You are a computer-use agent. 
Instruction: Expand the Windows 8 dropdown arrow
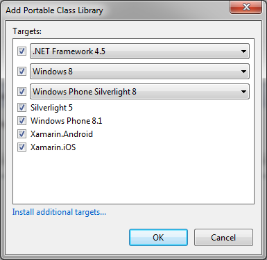coord(243,72)
